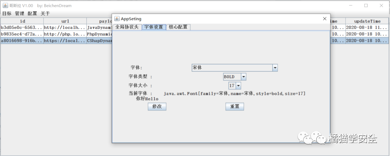Open the 目标 menu
390x156 pixels.
coord(7,13)
